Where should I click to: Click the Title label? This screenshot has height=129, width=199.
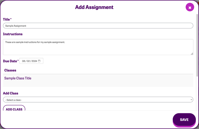pos(7,19)
